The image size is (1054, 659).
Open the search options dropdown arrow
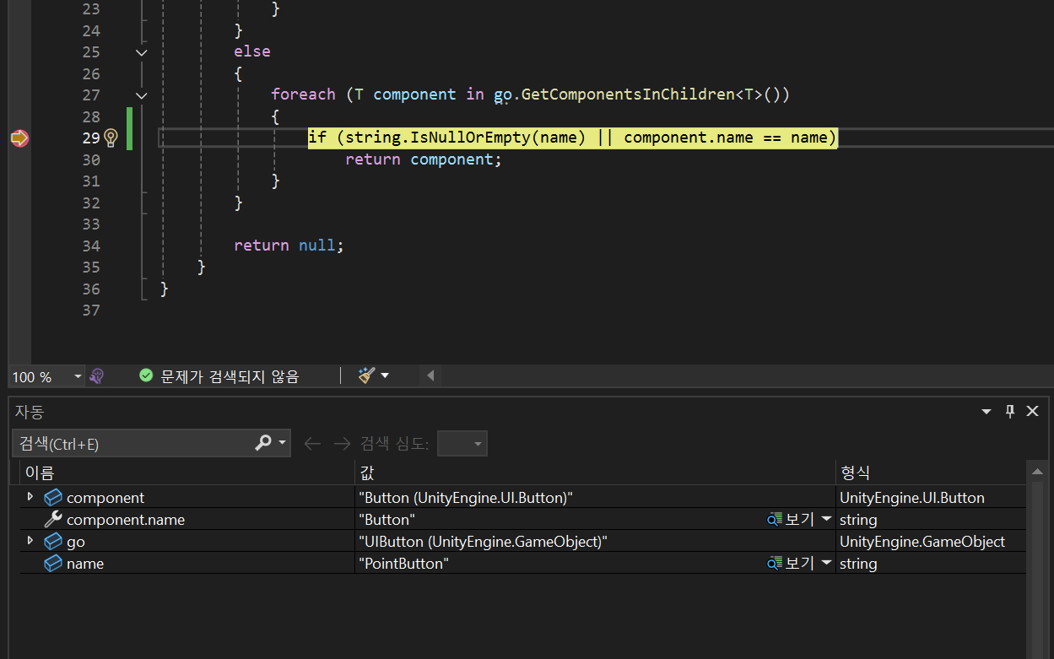[x=282, y=443]
